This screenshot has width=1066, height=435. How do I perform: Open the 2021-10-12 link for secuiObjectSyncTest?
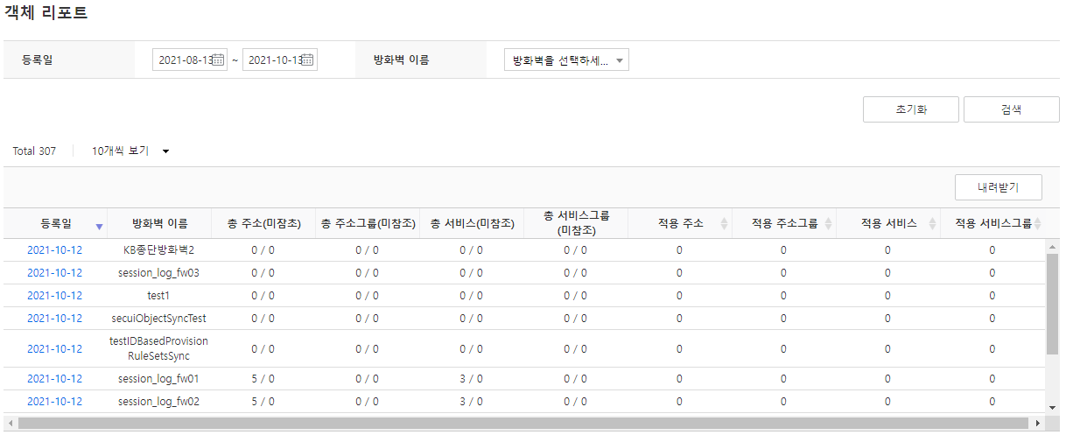[x=55, y=318]
